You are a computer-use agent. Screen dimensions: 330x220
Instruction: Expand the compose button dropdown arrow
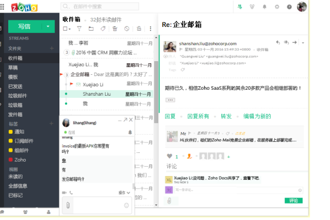click(x=48, y=26)
